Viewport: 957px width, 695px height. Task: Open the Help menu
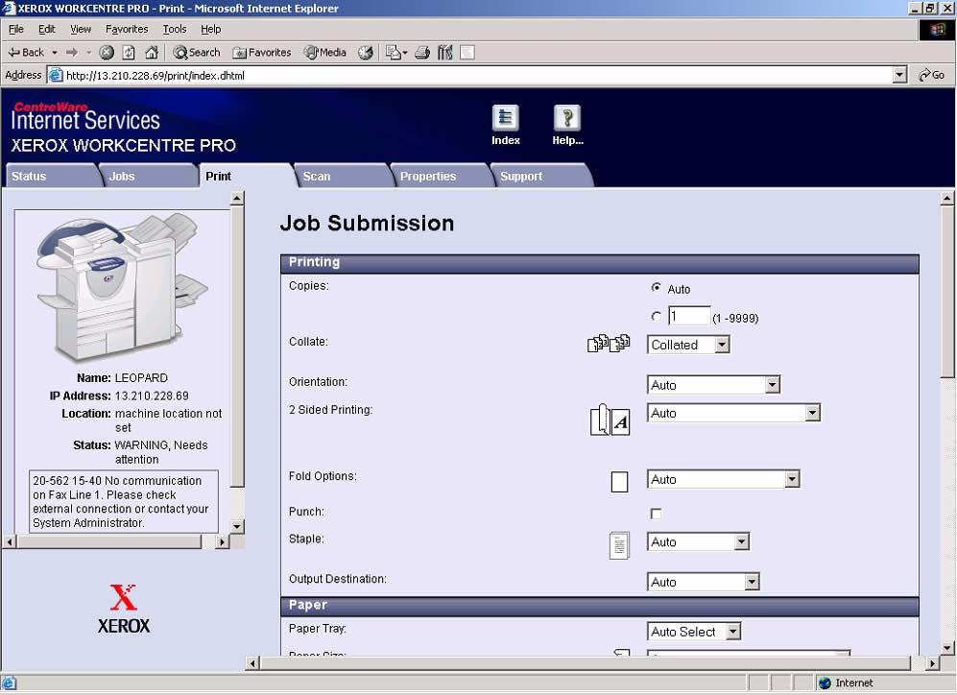pos(210,30)
